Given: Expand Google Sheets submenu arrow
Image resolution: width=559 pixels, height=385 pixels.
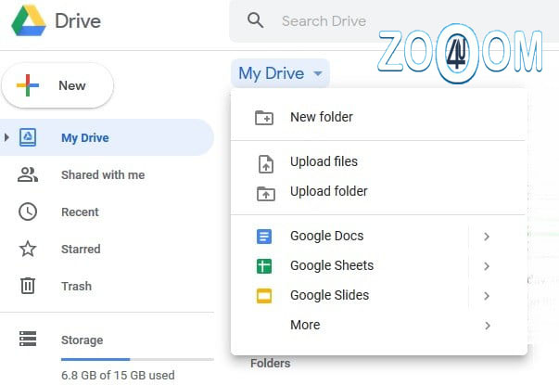Looking at the screenshot, I should tap(487, 266).
